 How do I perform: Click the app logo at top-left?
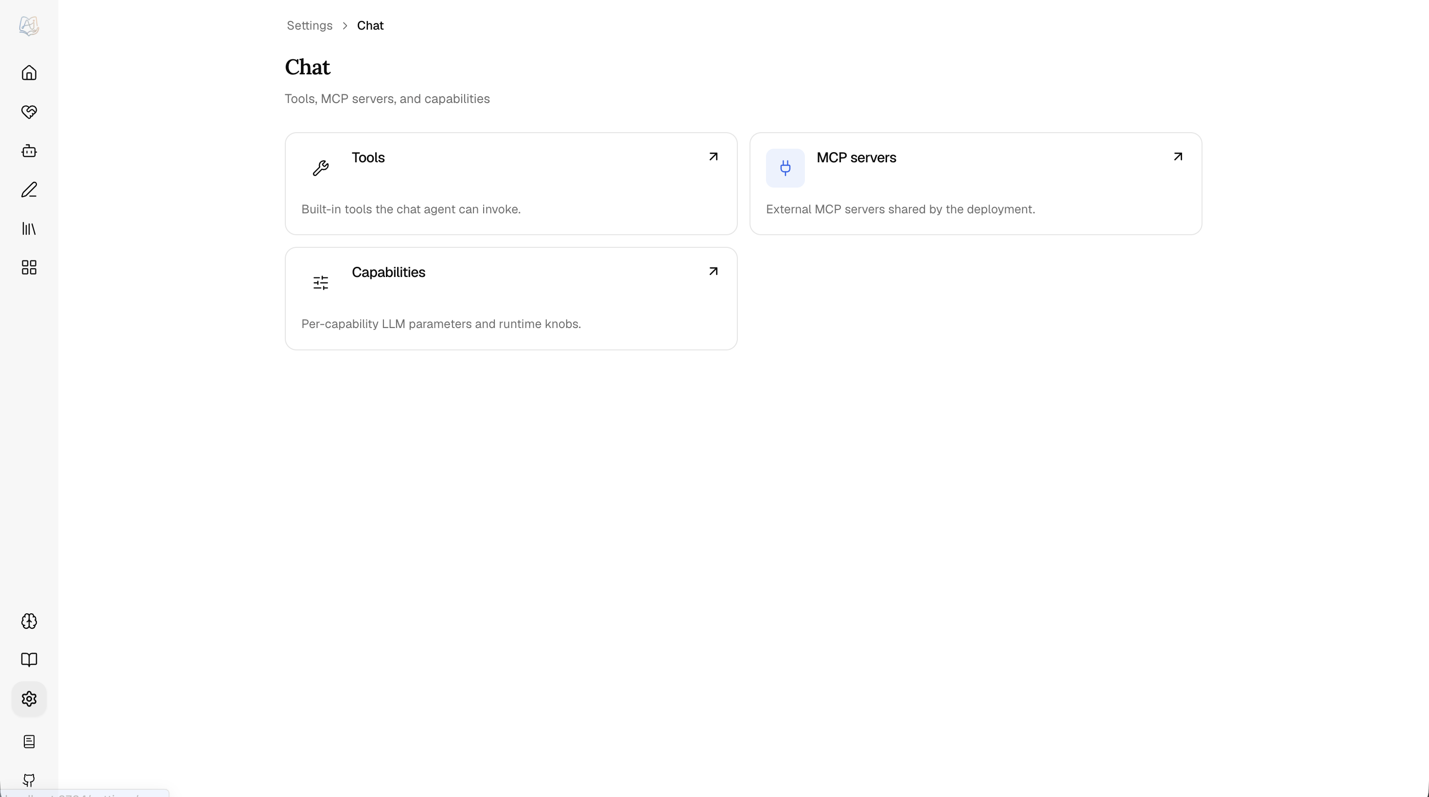(x=29, y=25)
